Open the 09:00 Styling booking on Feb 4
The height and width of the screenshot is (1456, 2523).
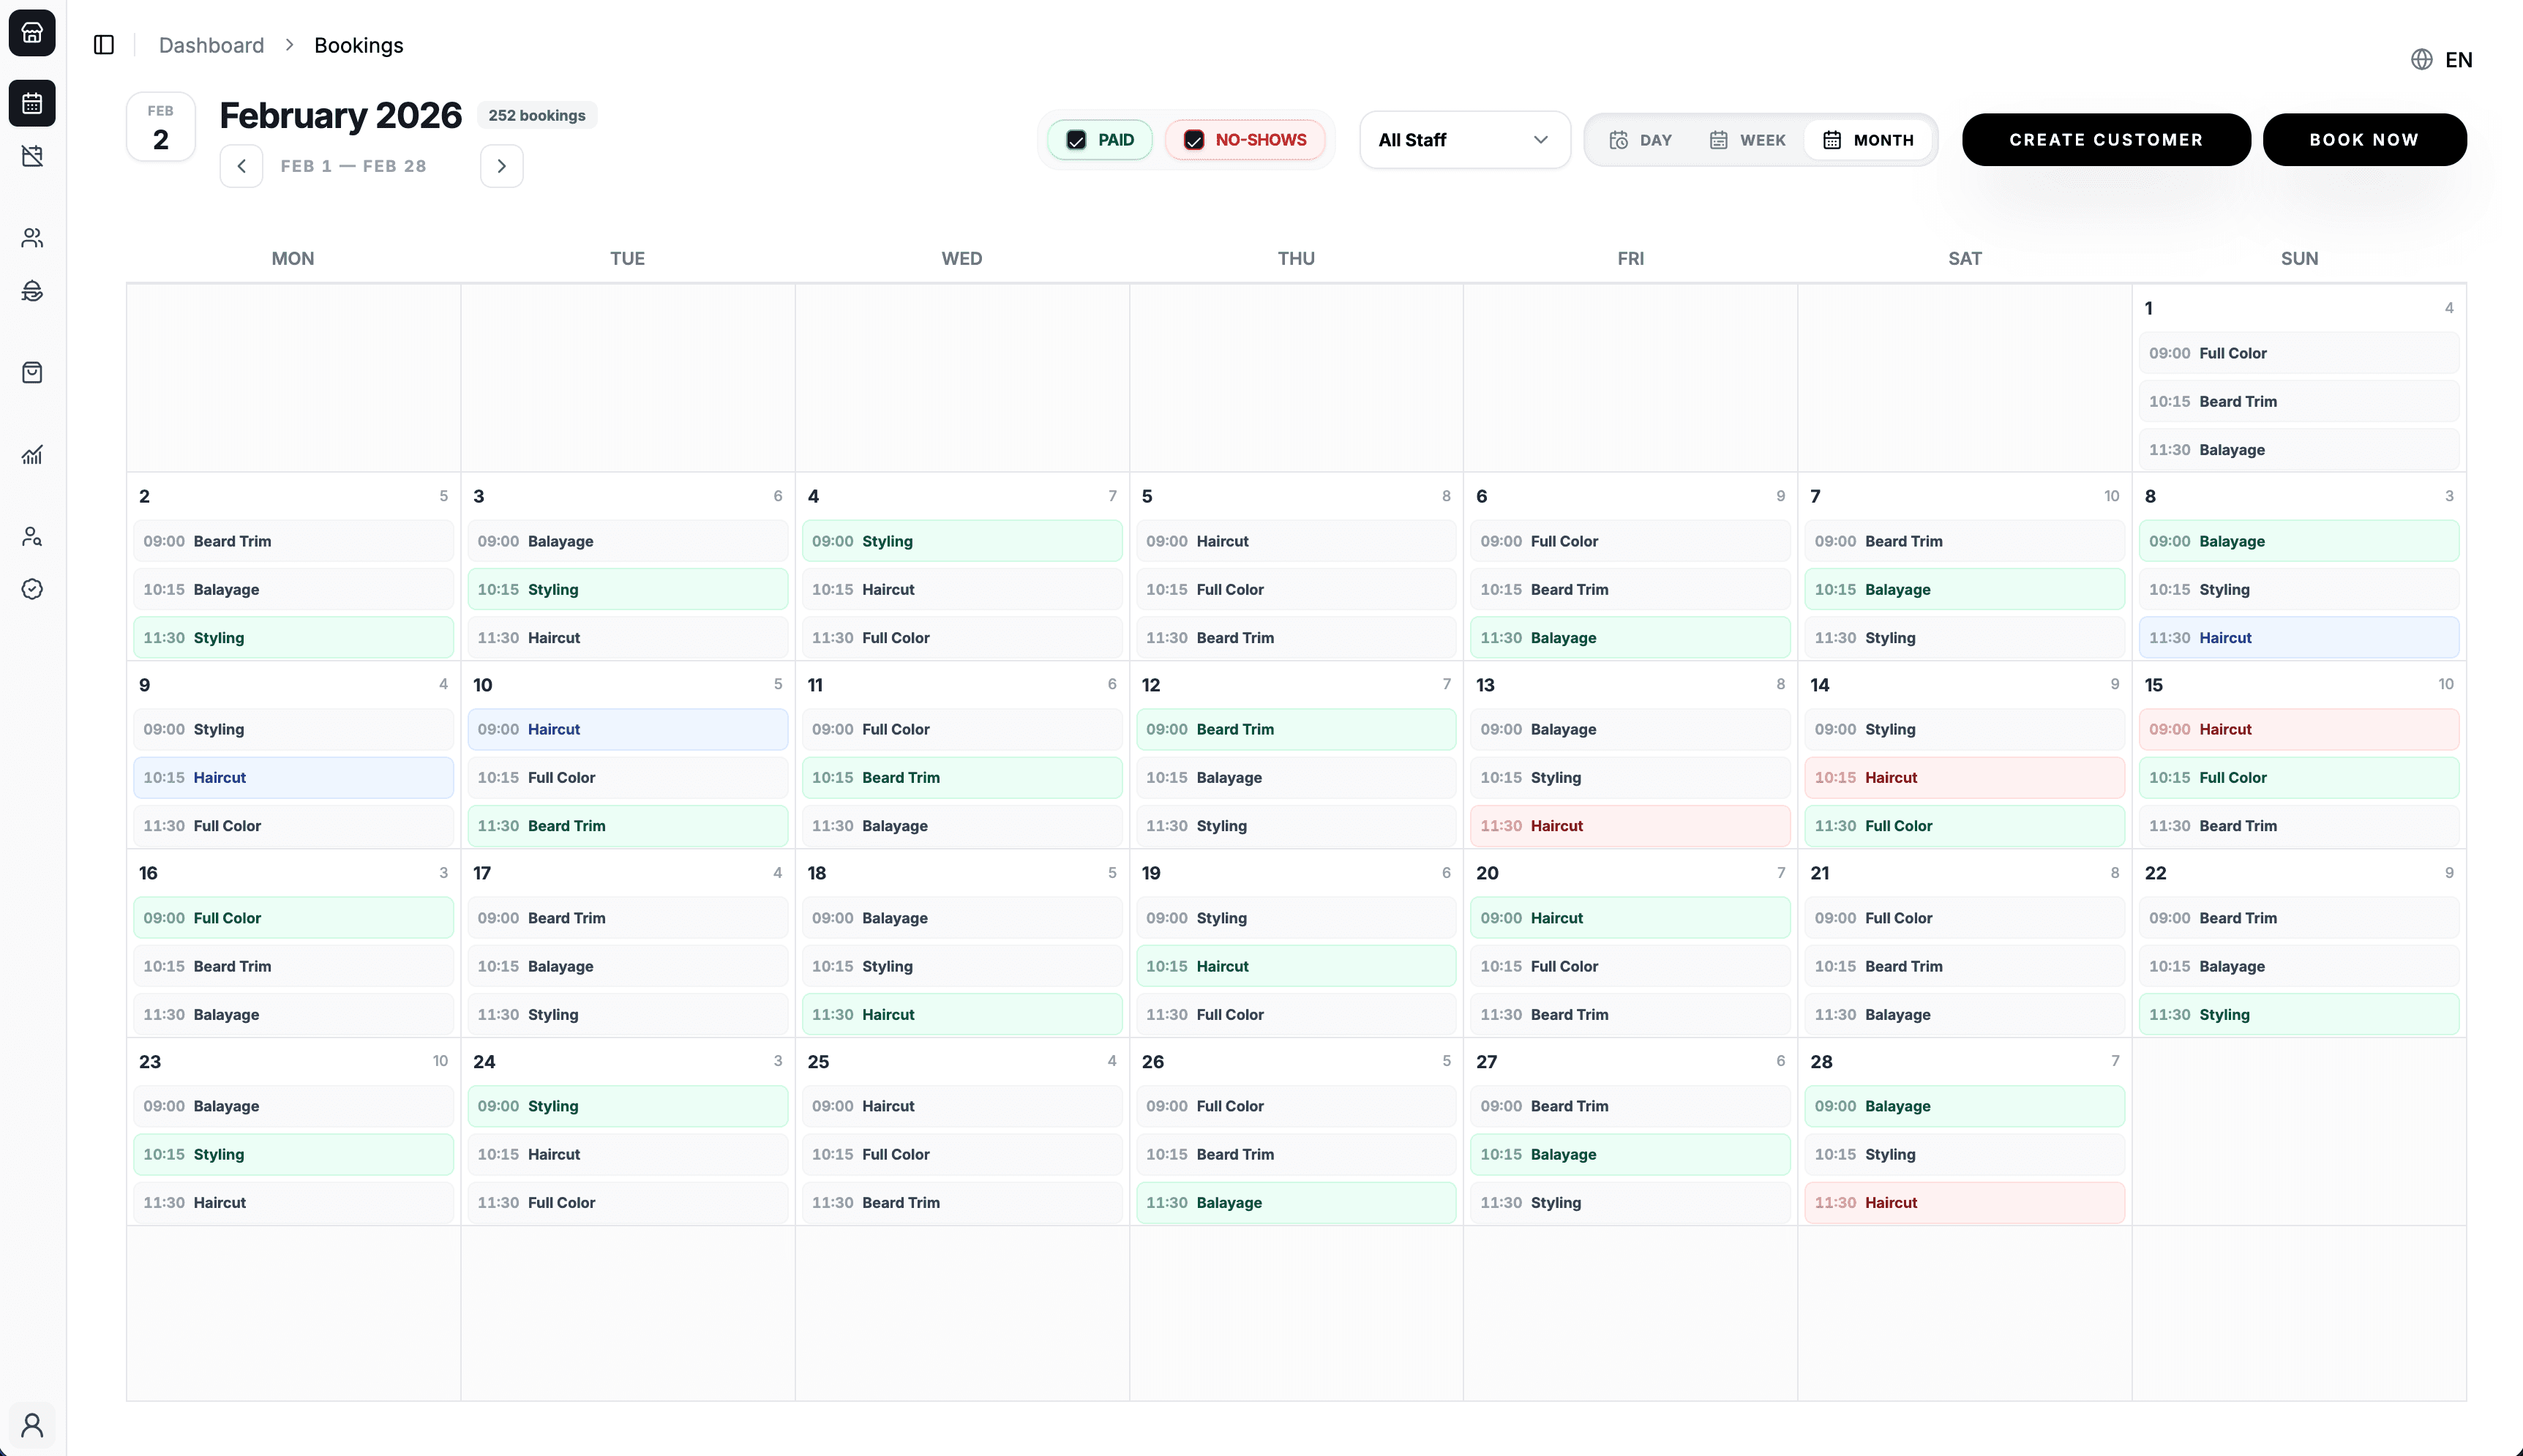pyautogui.click(x=962, y=541)
